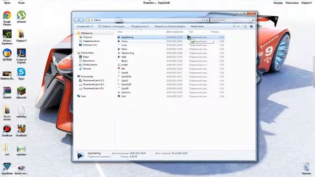Click the AppStarting cursor file icon
The width and height of the screenshot is (315, 177).
(x=119, y=37)
